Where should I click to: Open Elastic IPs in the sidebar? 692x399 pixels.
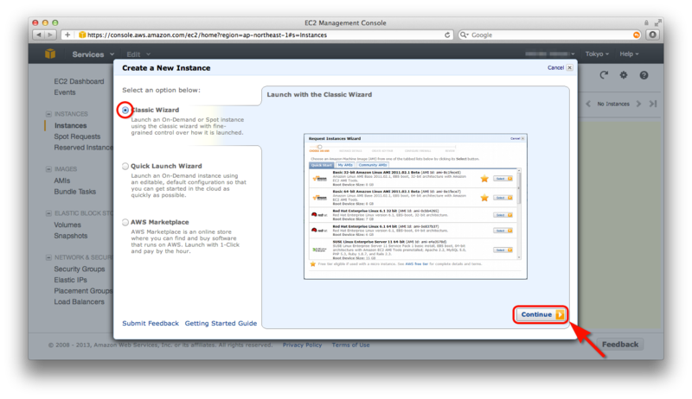pos(71,280)
